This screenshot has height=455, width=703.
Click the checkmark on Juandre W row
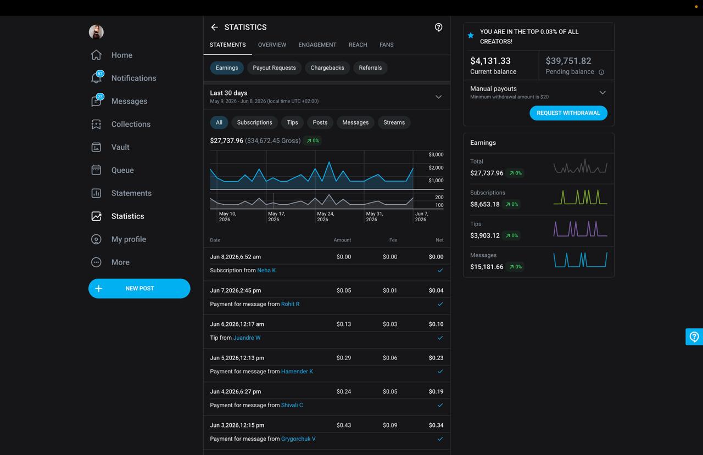point(440,338)
